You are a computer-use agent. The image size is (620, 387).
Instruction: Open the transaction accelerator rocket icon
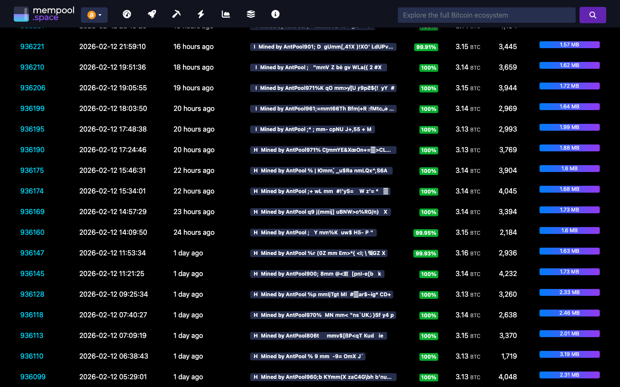(152, 14)
